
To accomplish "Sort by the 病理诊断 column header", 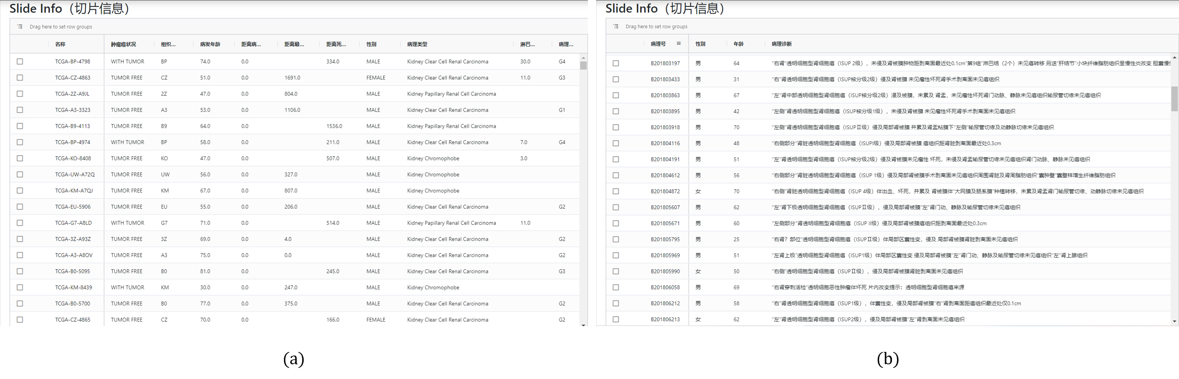I will [x=782, y=44].
